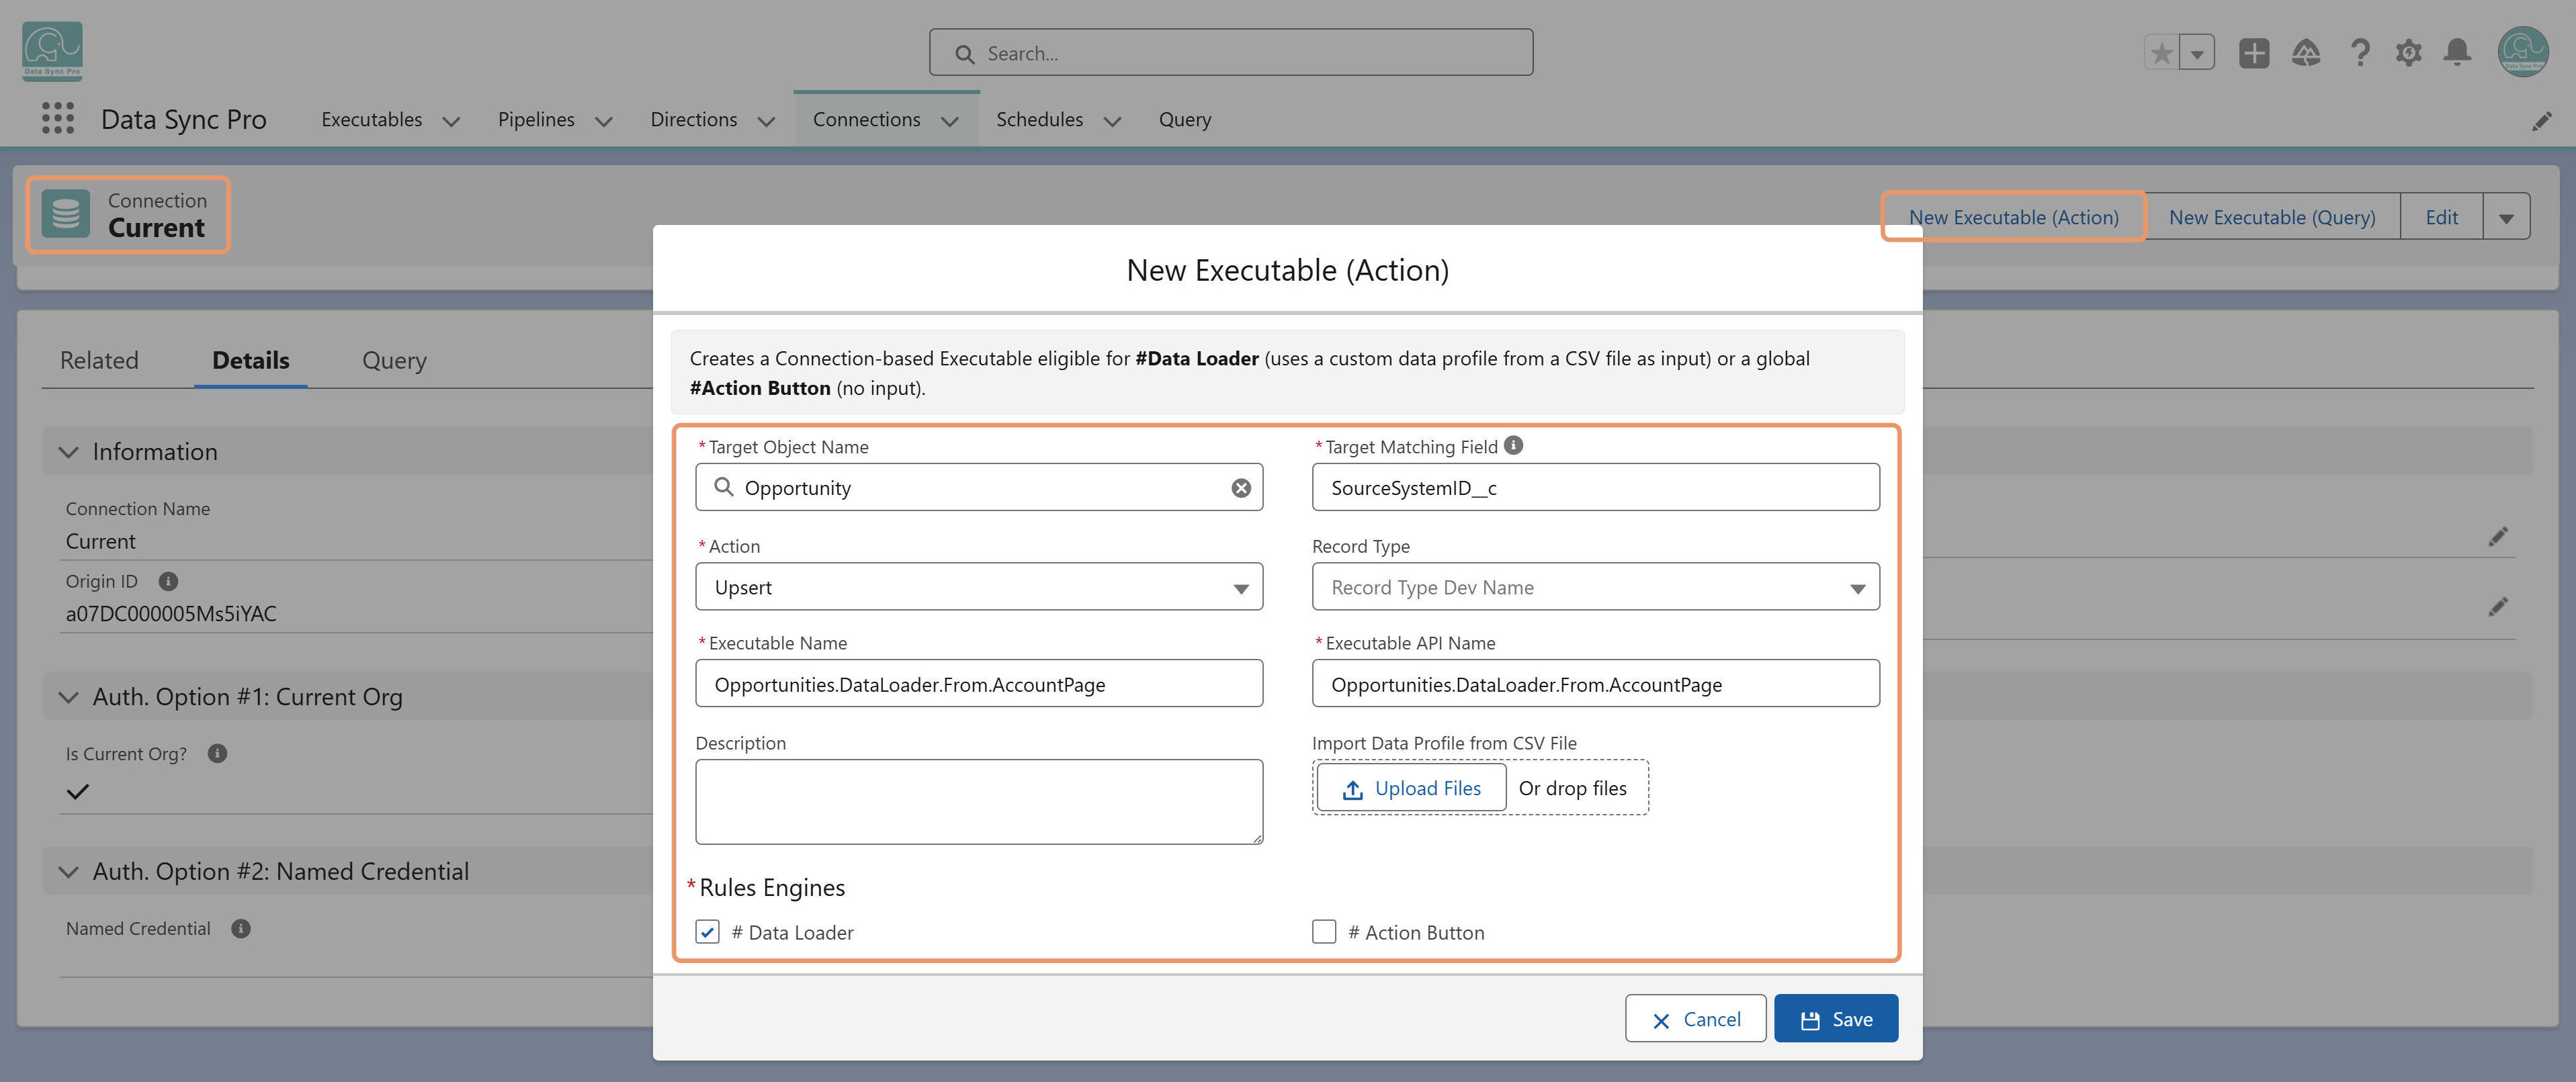Image resolution: width=2576 pixels, height=1082 pixels.
Task: Open the help question mark icon
Action: click(x=2360, y=52)
